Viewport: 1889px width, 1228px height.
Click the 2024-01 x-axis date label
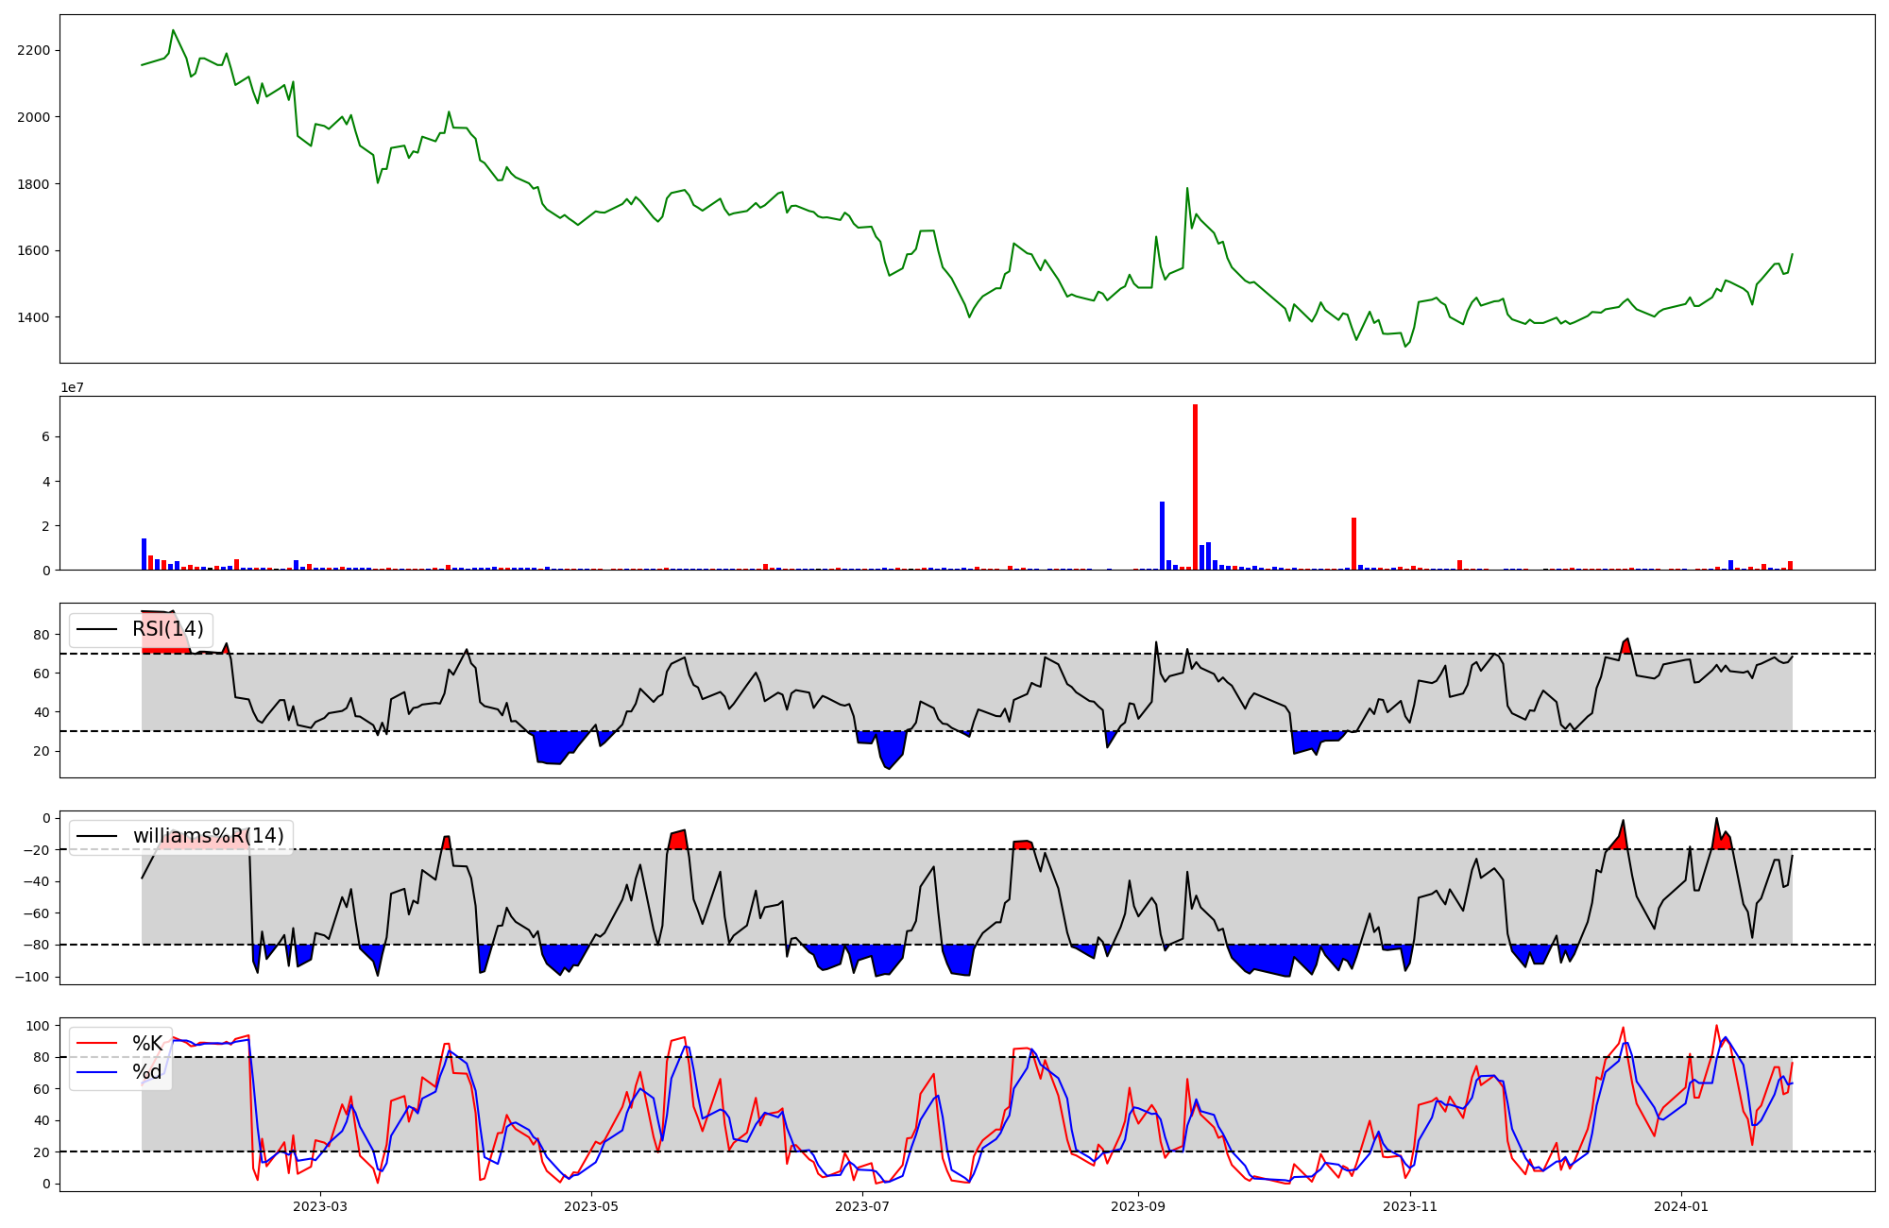tap(1681, 1205)
